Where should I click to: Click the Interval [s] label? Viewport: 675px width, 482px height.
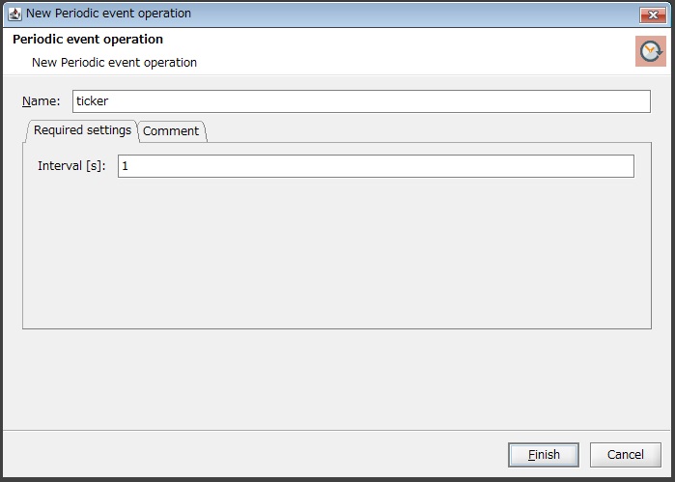[x=71, y=166]
